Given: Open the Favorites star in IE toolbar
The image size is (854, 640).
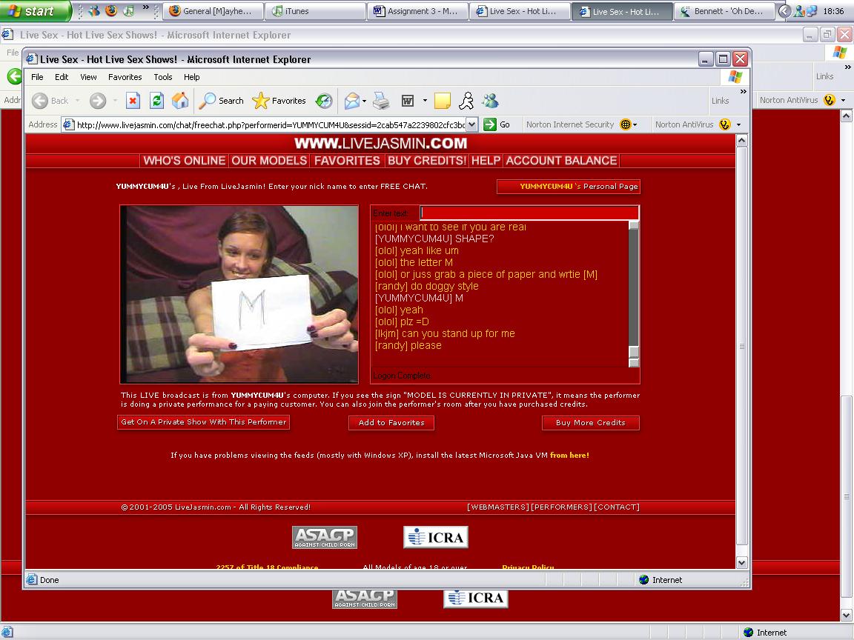Looking at the screenshot, I should (x=279, y=101).
